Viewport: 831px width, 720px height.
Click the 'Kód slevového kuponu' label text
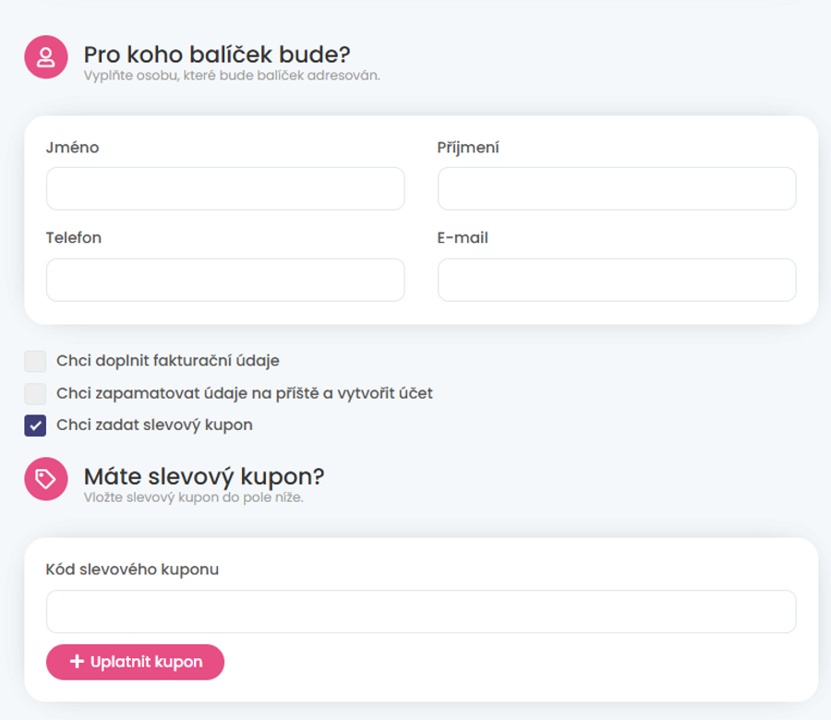132,570
